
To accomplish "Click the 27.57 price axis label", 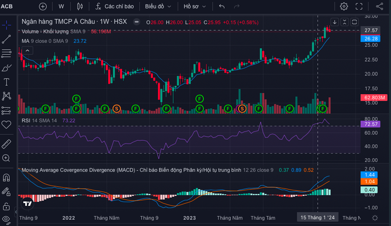I will 371,30.
